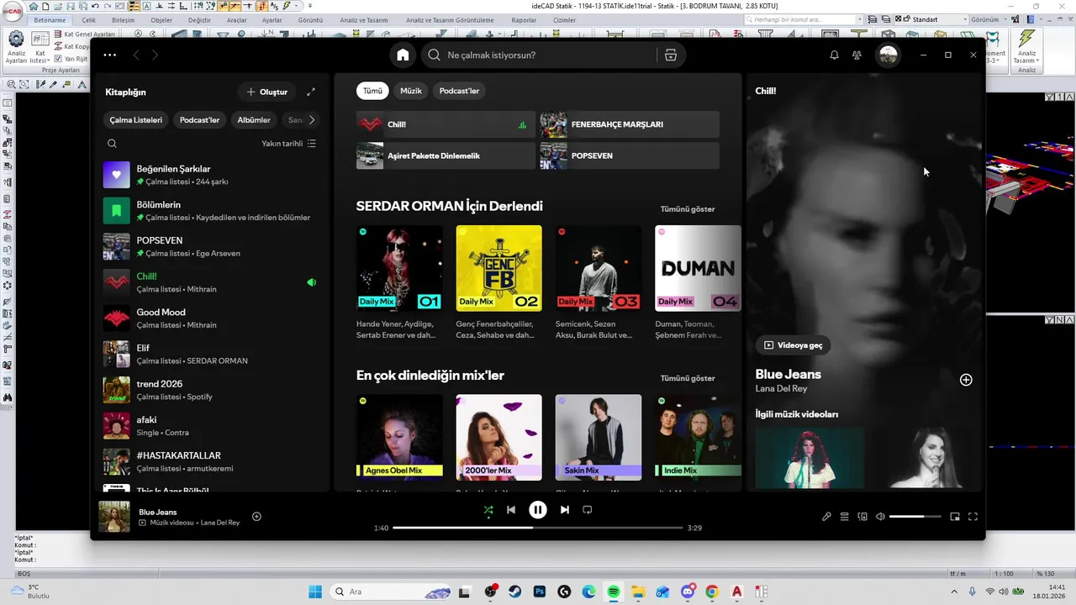Open Beğenilen Şarkılar in the library
Screen dimensions: 1076x605
212,175
